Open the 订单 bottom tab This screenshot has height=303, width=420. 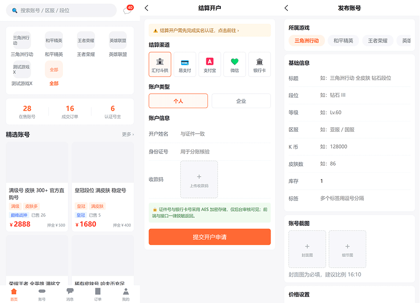[98, 294]
